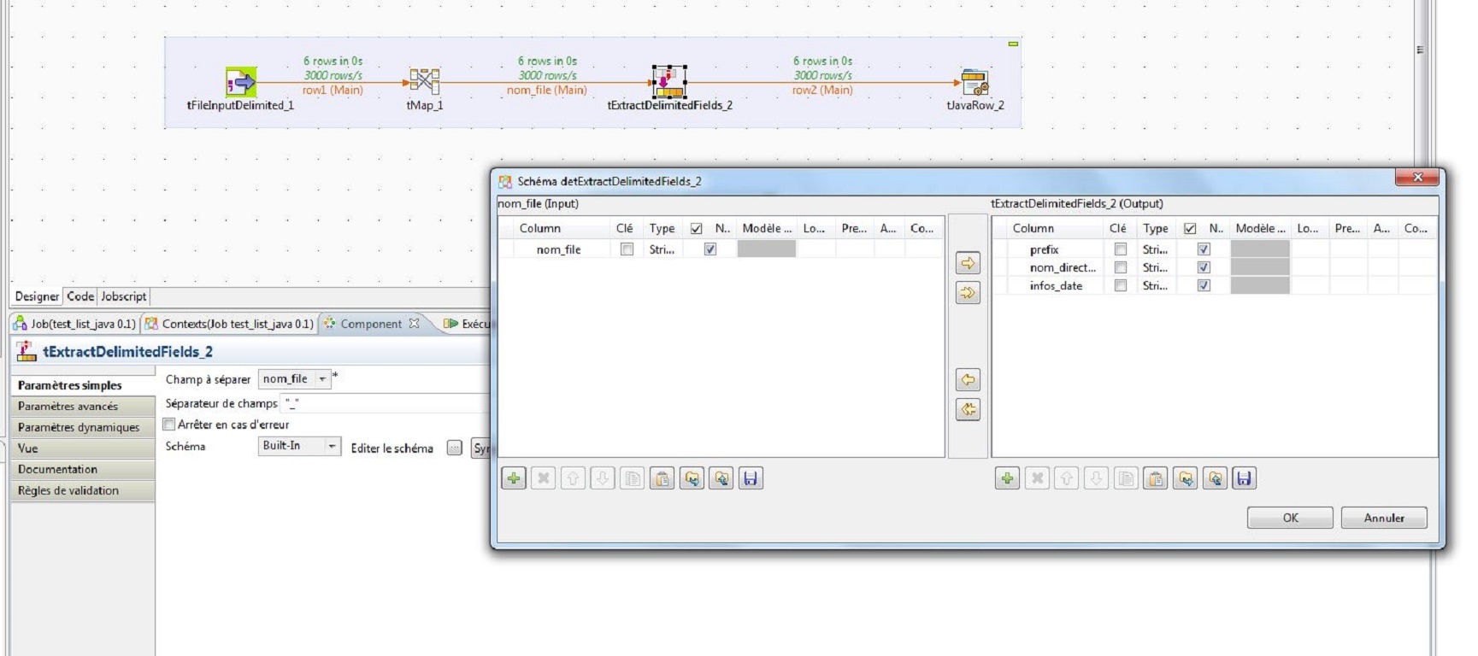Toggle Clé checkbox for prefix column
The width and height of the screenshot is (1478, 656).
[x=1121, y=249]
